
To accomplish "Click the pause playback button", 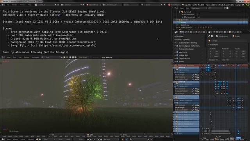I will (x=95, y=139).
